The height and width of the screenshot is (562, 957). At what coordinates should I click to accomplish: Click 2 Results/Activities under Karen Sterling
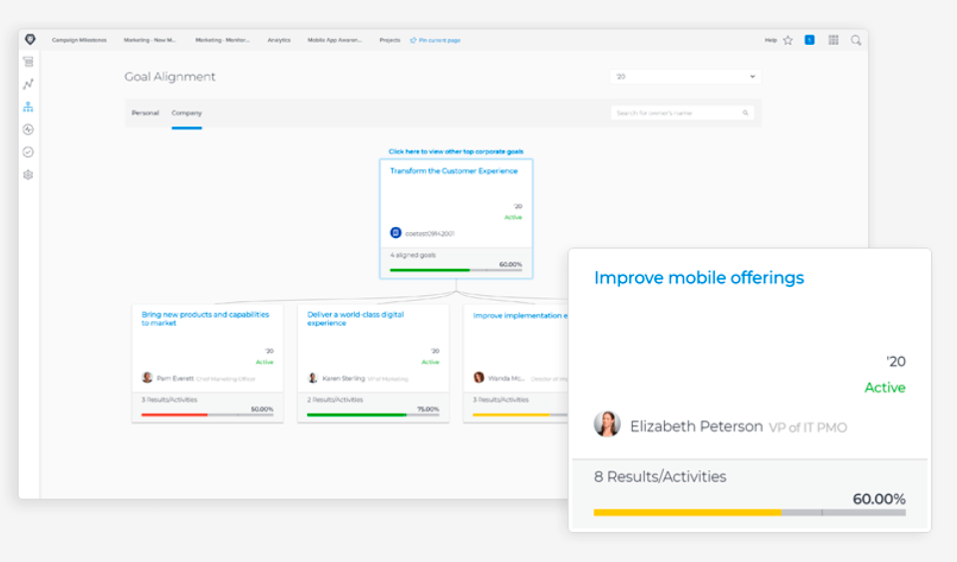(x=335, y=400)
